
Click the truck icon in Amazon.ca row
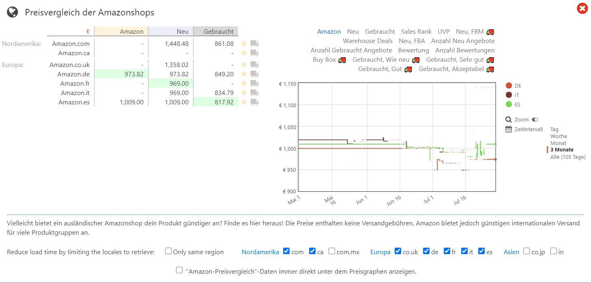tap(254, 53)
